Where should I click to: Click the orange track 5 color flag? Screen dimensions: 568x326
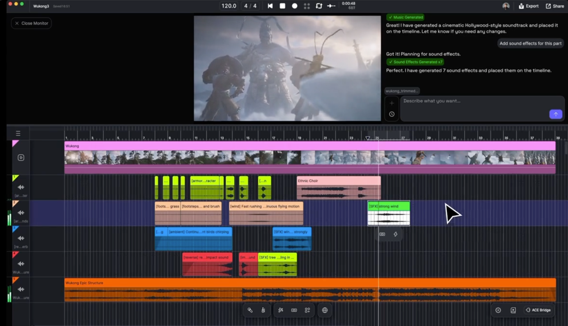point(15,280)
